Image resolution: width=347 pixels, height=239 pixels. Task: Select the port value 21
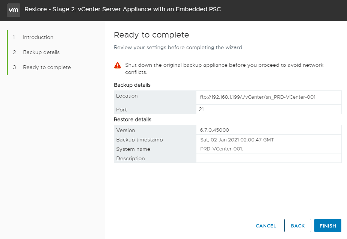[x=201, y=110]
